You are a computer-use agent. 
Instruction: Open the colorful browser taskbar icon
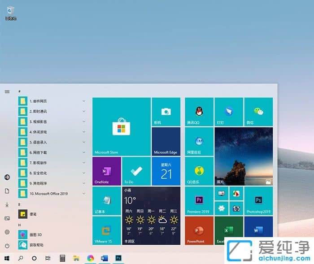click(x=90, y=258)
